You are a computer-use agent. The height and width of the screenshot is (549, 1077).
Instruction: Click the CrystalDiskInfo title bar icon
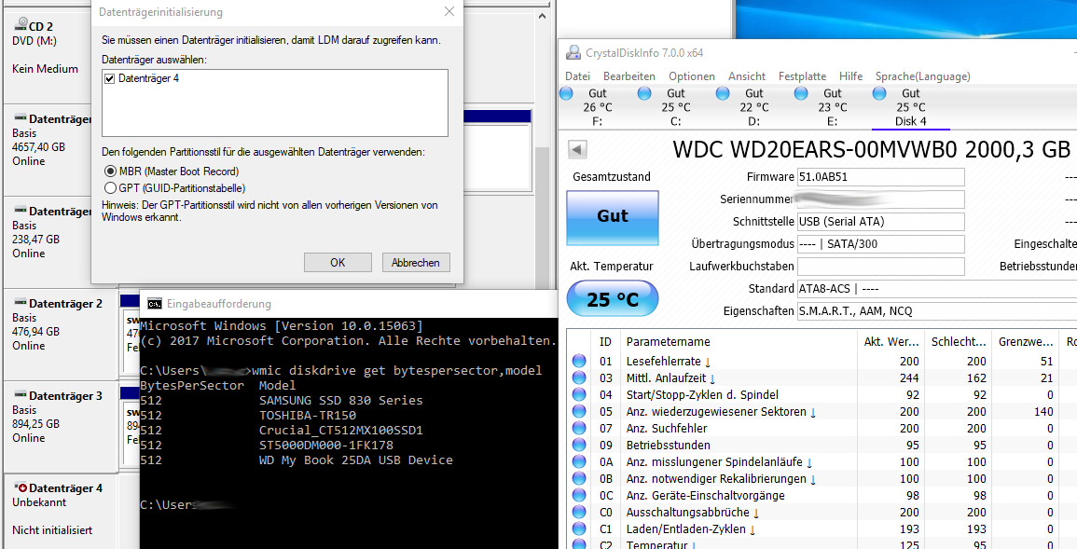tap(573, 53)
